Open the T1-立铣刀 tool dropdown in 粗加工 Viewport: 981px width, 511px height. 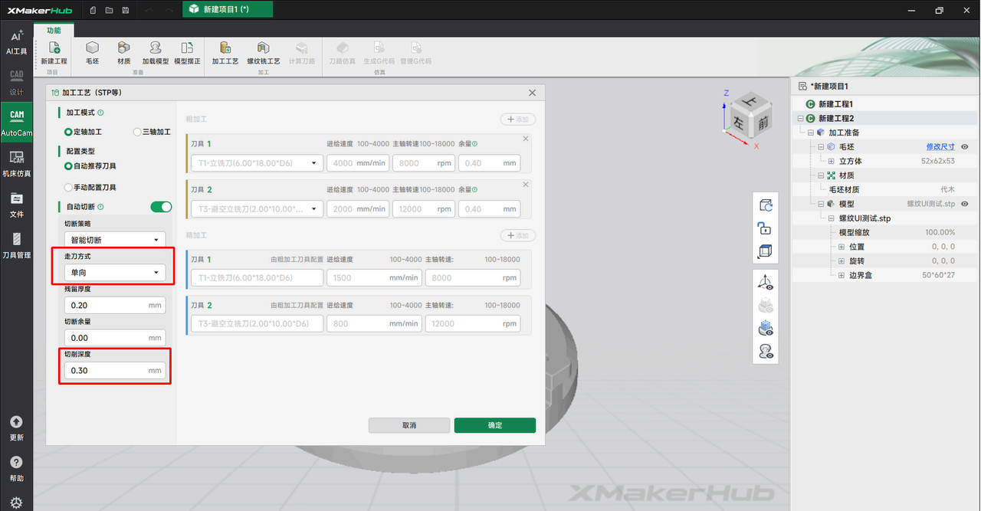pyautogui.click(x=257, y=163)
